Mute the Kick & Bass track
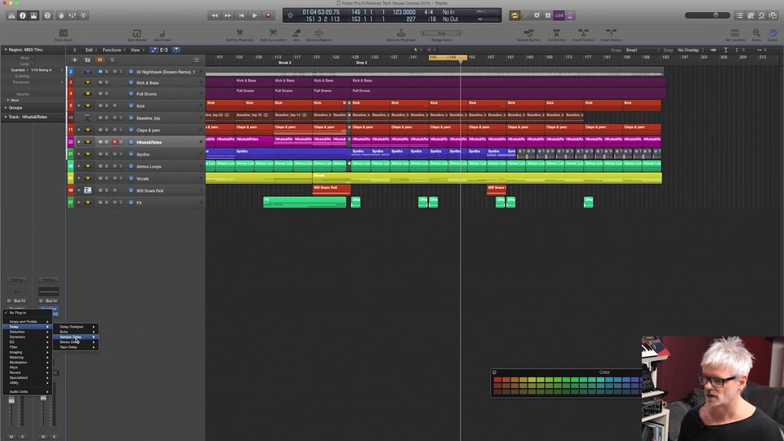The image size is (784, 441). pos(100,82)
